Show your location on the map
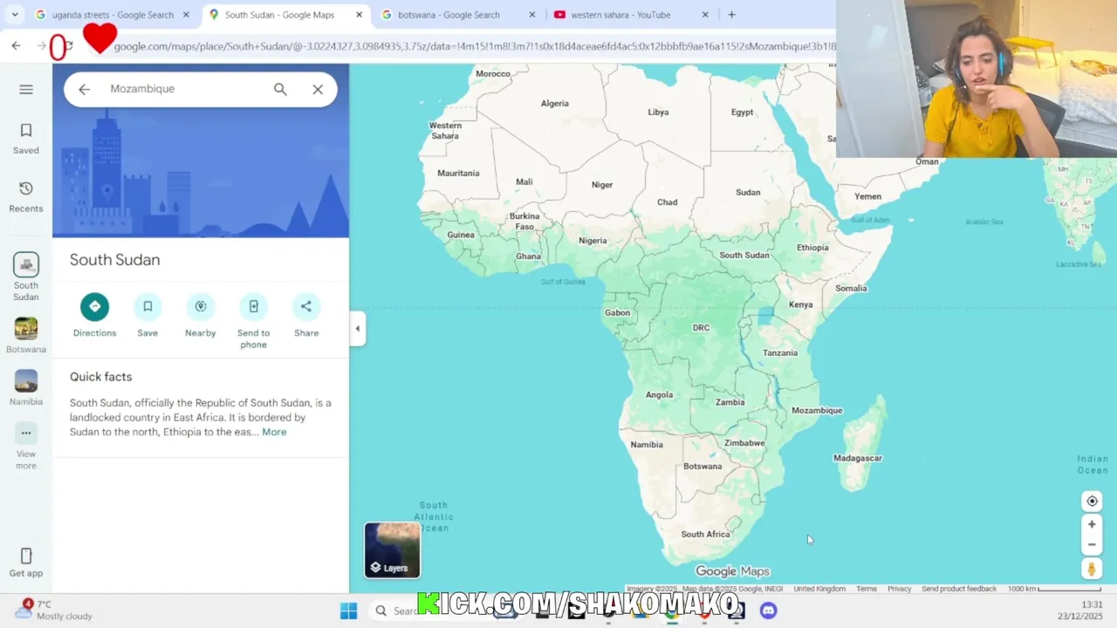 coord(1092,501)
